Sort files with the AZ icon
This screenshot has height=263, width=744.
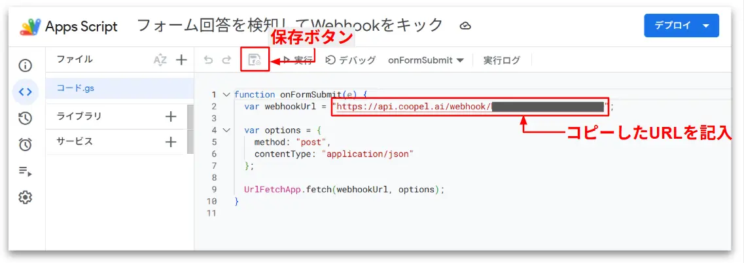click(x=160, y=60)
